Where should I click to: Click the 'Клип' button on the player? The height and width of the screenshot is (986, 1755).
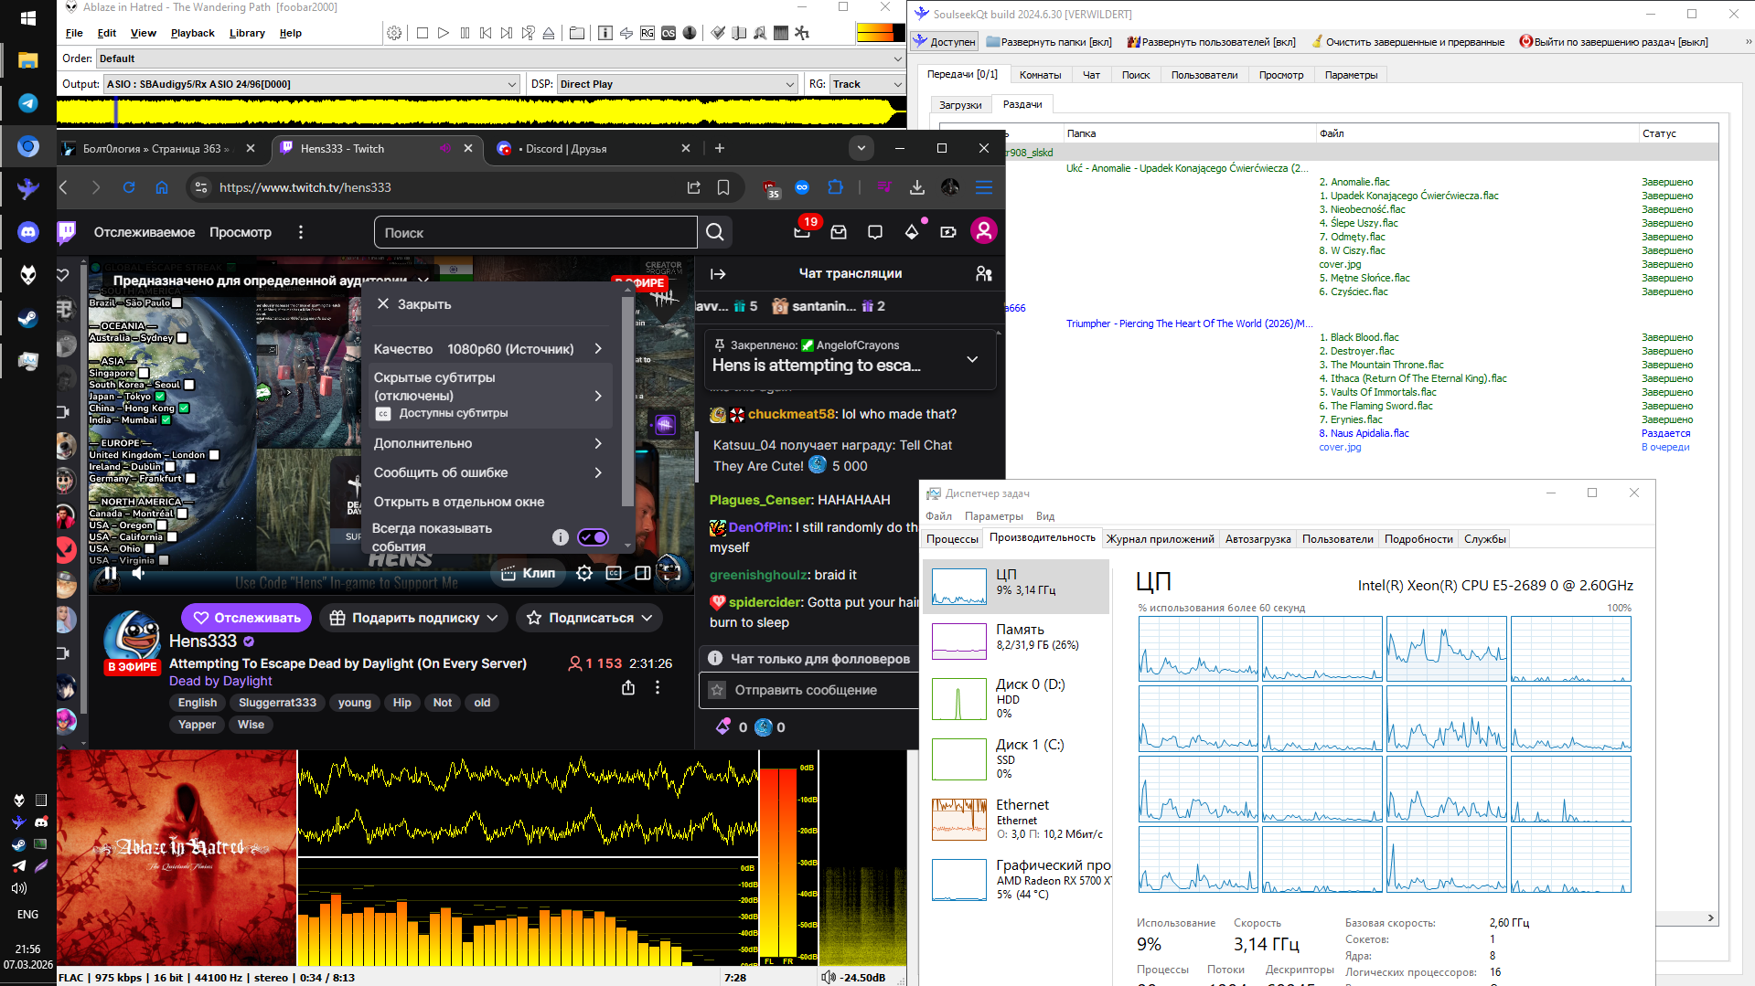(528, 573)
